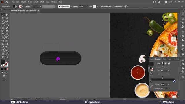Select the Gradient tool in toolbar
This screenshot has width=185, height=104.
point(7,44)
